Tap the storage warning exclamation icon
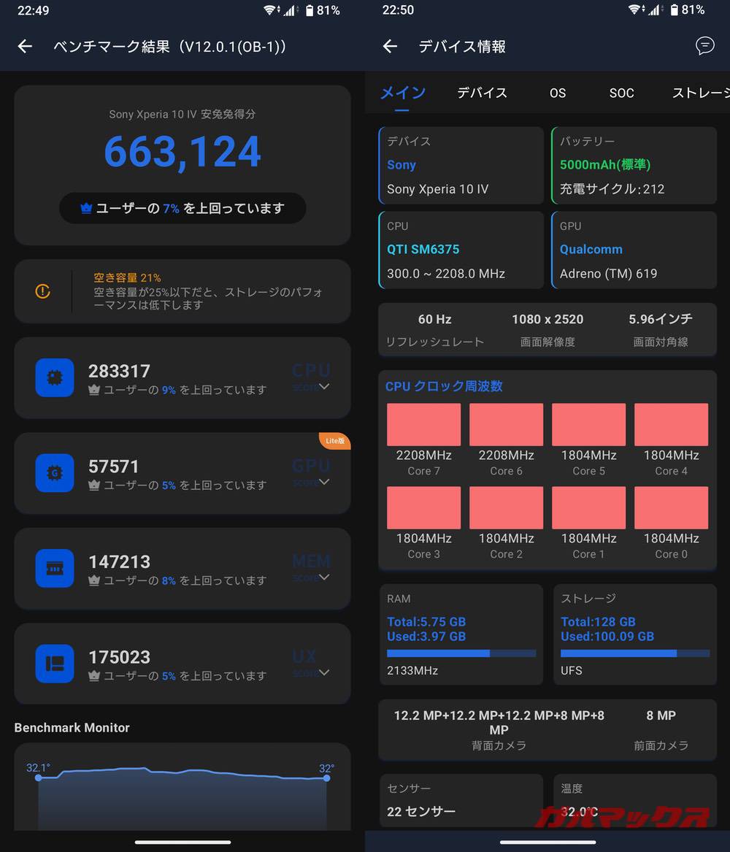The image size is (730, 852). (x=43, y=291)
